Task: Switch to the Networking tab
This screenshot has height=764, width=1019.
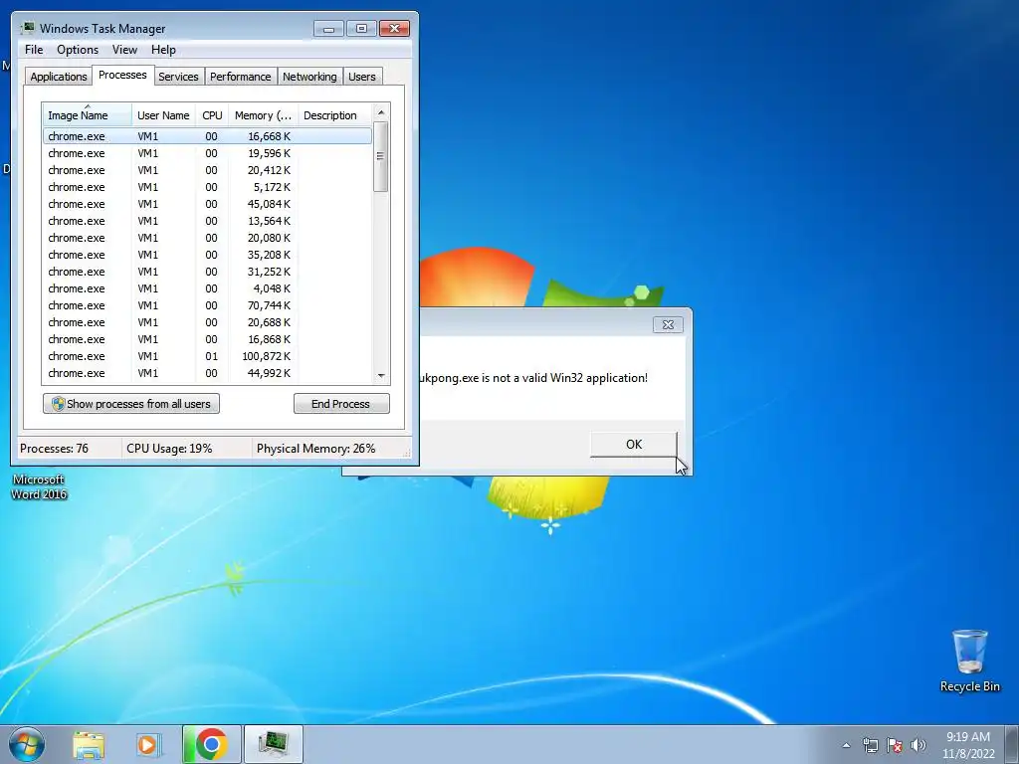Action: click(309, 77)
